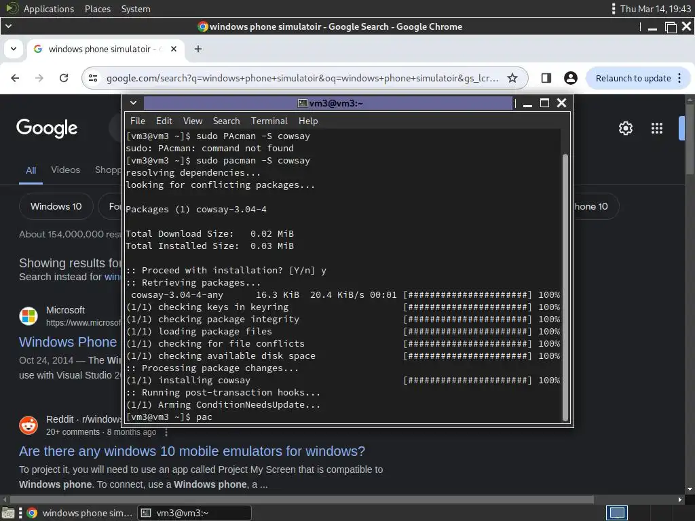Select the All search tab
This screenshot has height=521, width=695.
(x=31, y=170)
